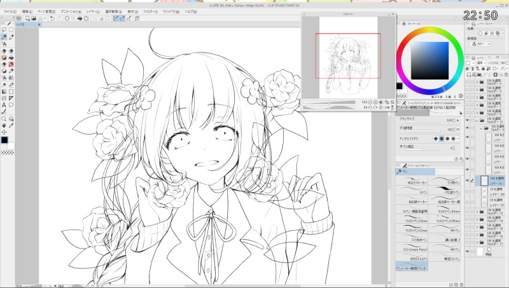Choose the ゆるラフマーカー sub tool
This screenshot has height=288, width=509.
412,181
